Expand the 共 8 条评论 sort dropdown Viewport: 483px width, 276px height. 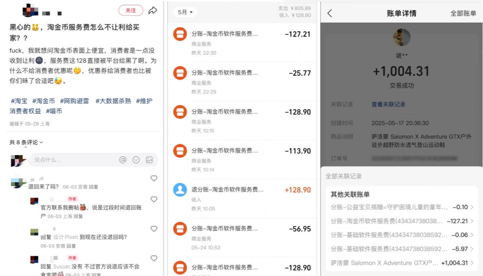pos(26,142)
